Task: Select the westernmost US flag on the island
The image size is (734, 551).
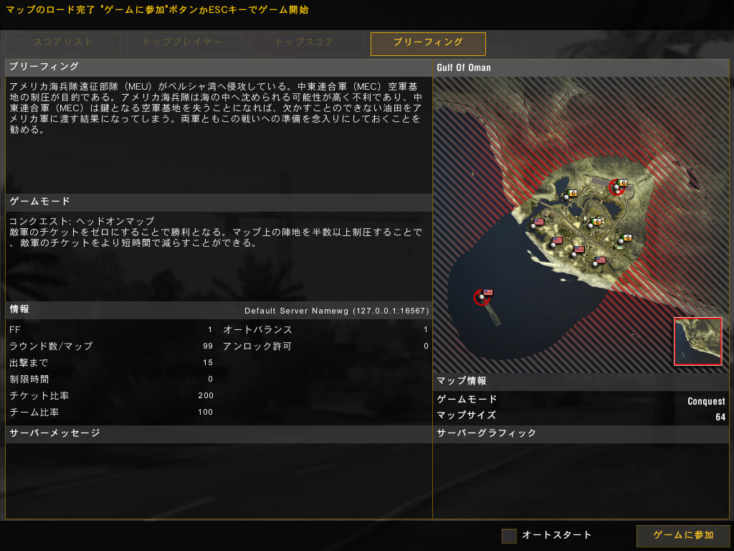Action: click(x=539, y=222)
